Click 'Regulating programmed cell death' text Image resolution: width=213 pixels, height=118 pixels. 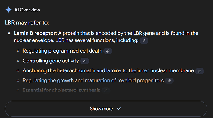62,51
